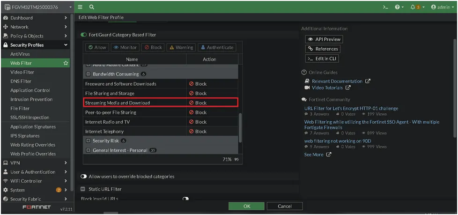Set selected category action to Block
The width and height of the screenshot is (458, 215).
pyautogui.click(x=153, y=47)
